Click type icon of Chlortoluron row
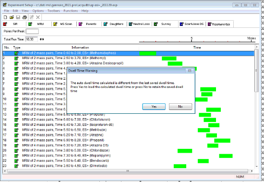The height and width of the screenshot is (182, 264). pos(16,120)
